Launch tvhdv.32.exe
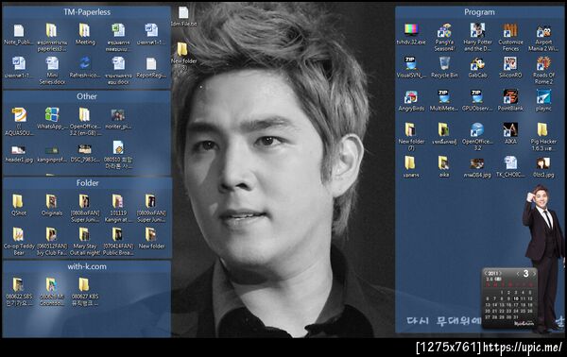 point(411,34)
